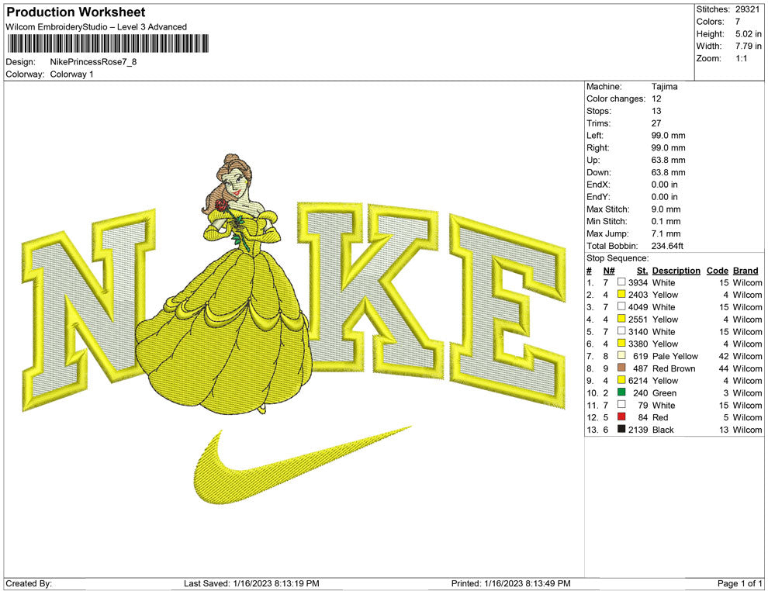
Task: Click the N# column header
Action: [x=609, y=270]
